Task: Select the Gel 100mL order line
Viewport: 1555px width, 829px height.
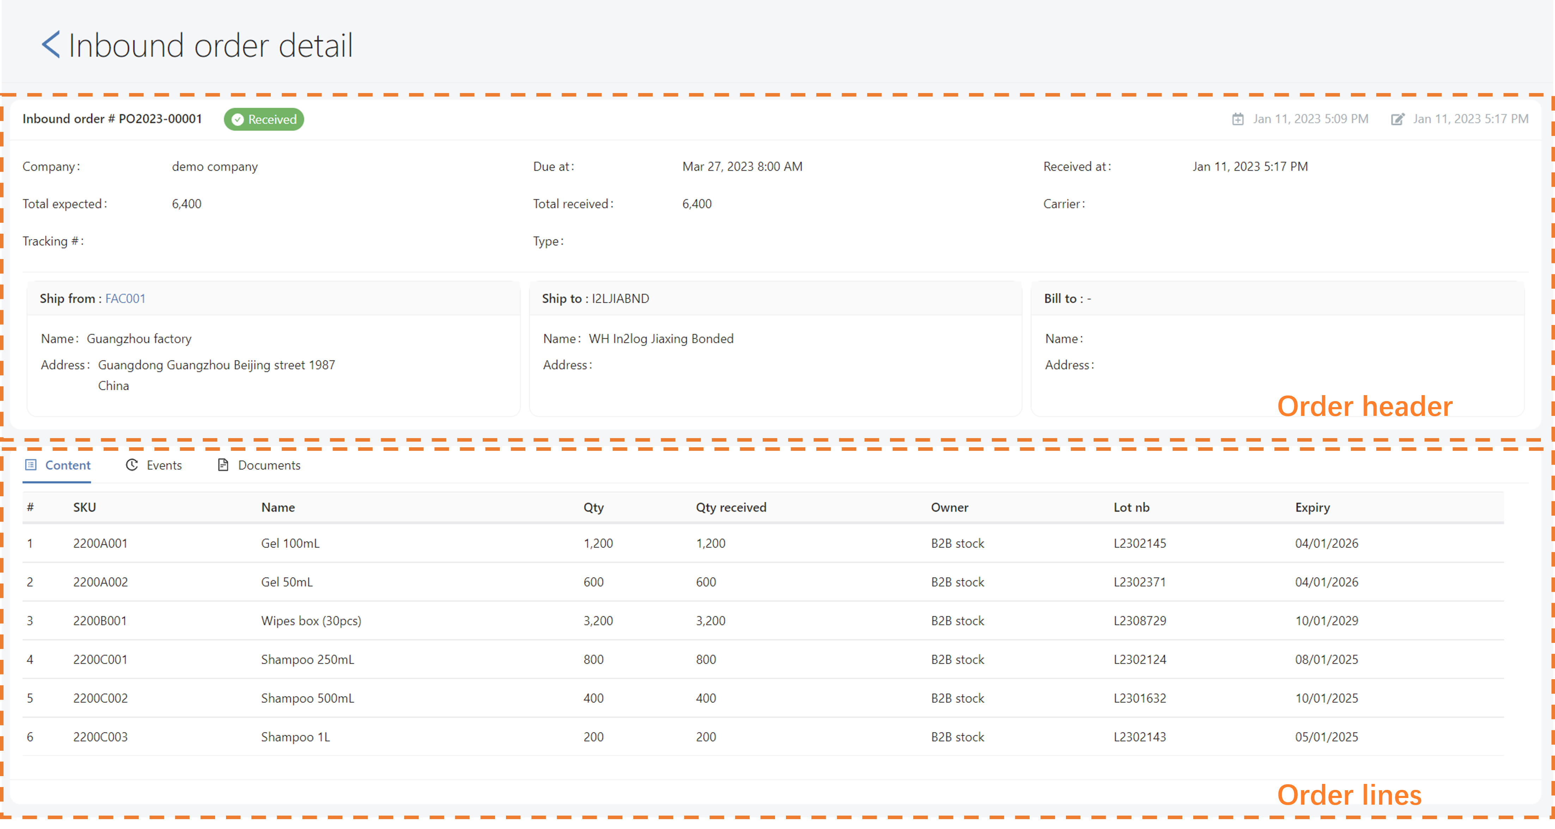Action: pyautogui.click(x=290, y=543)
